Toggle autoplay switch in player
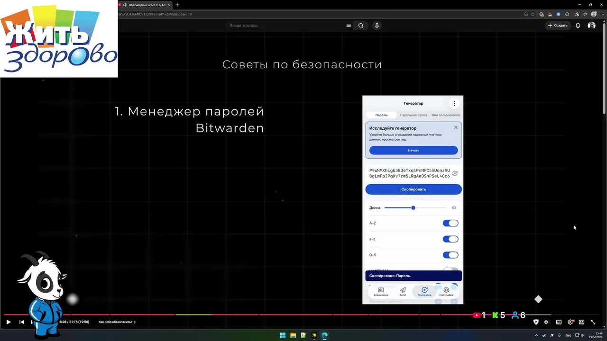 click(546, 322)
